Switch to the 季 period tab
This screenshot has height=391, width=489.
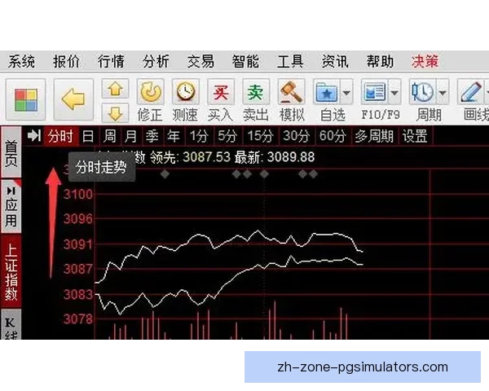[152, 136]
